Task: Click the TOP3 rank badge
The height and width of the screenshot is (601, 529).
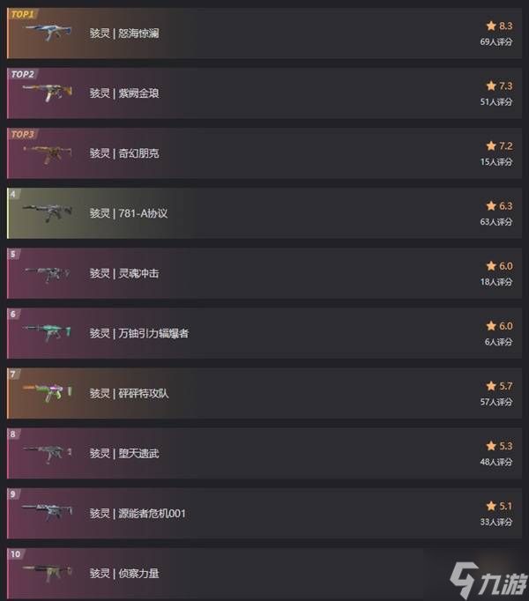Action: point(22,134)
